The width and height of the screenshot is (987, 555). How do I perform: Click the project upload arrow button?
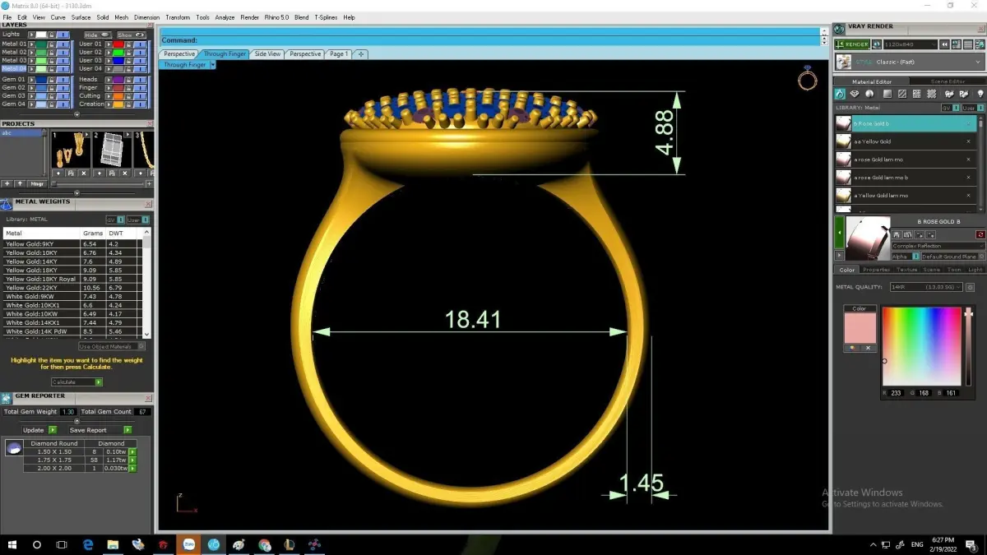coord(21,183)
